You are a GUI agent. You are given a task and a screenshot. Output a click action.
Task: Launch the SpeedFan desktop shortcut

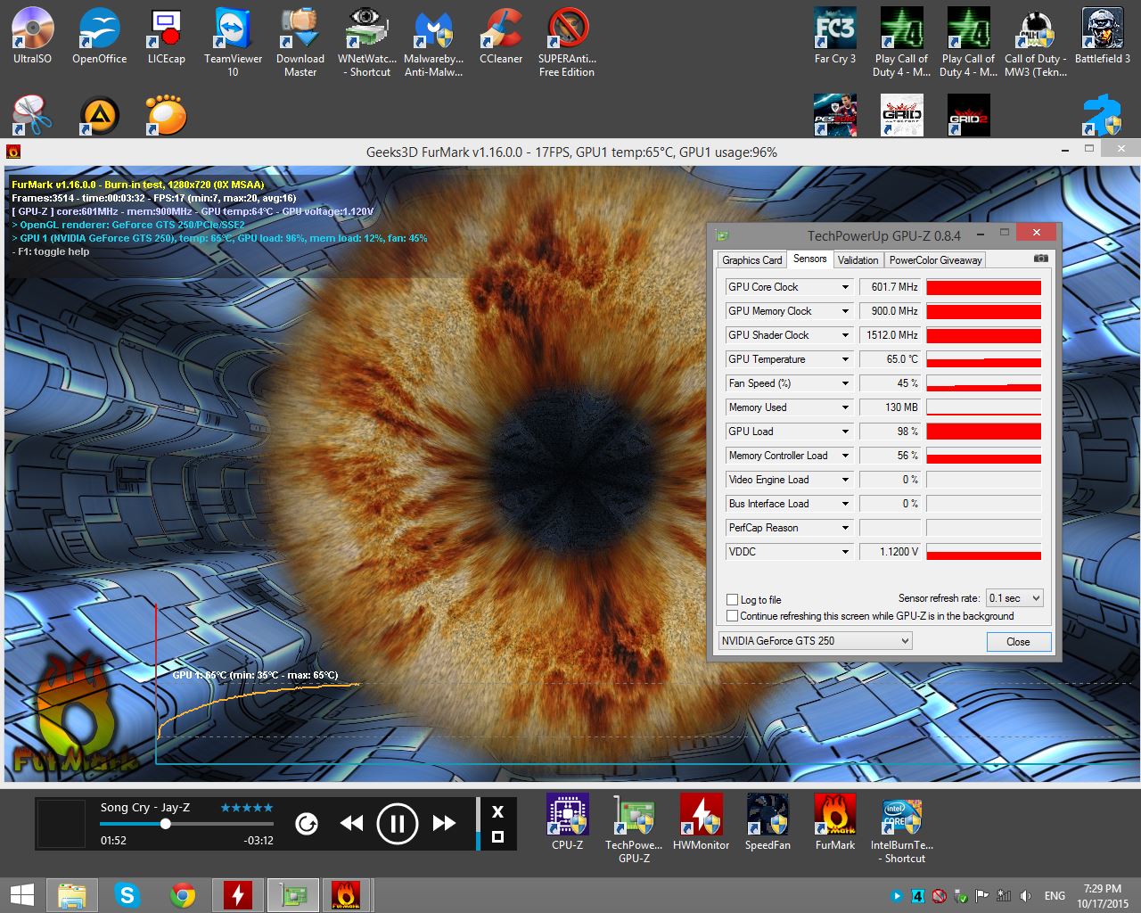(768, 815)
